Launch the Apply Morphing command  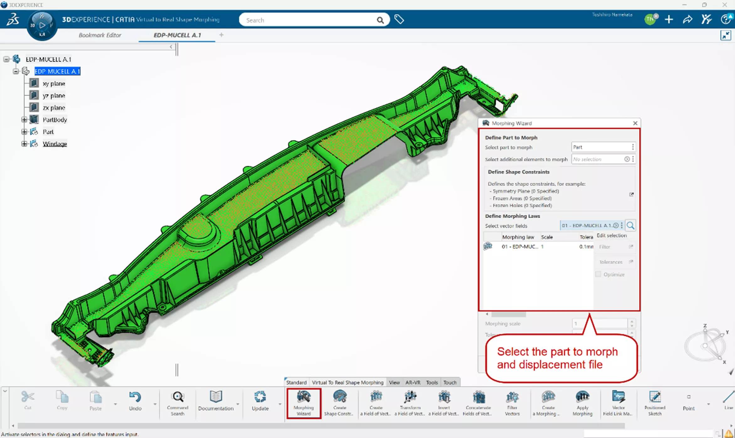click(582, 403)
